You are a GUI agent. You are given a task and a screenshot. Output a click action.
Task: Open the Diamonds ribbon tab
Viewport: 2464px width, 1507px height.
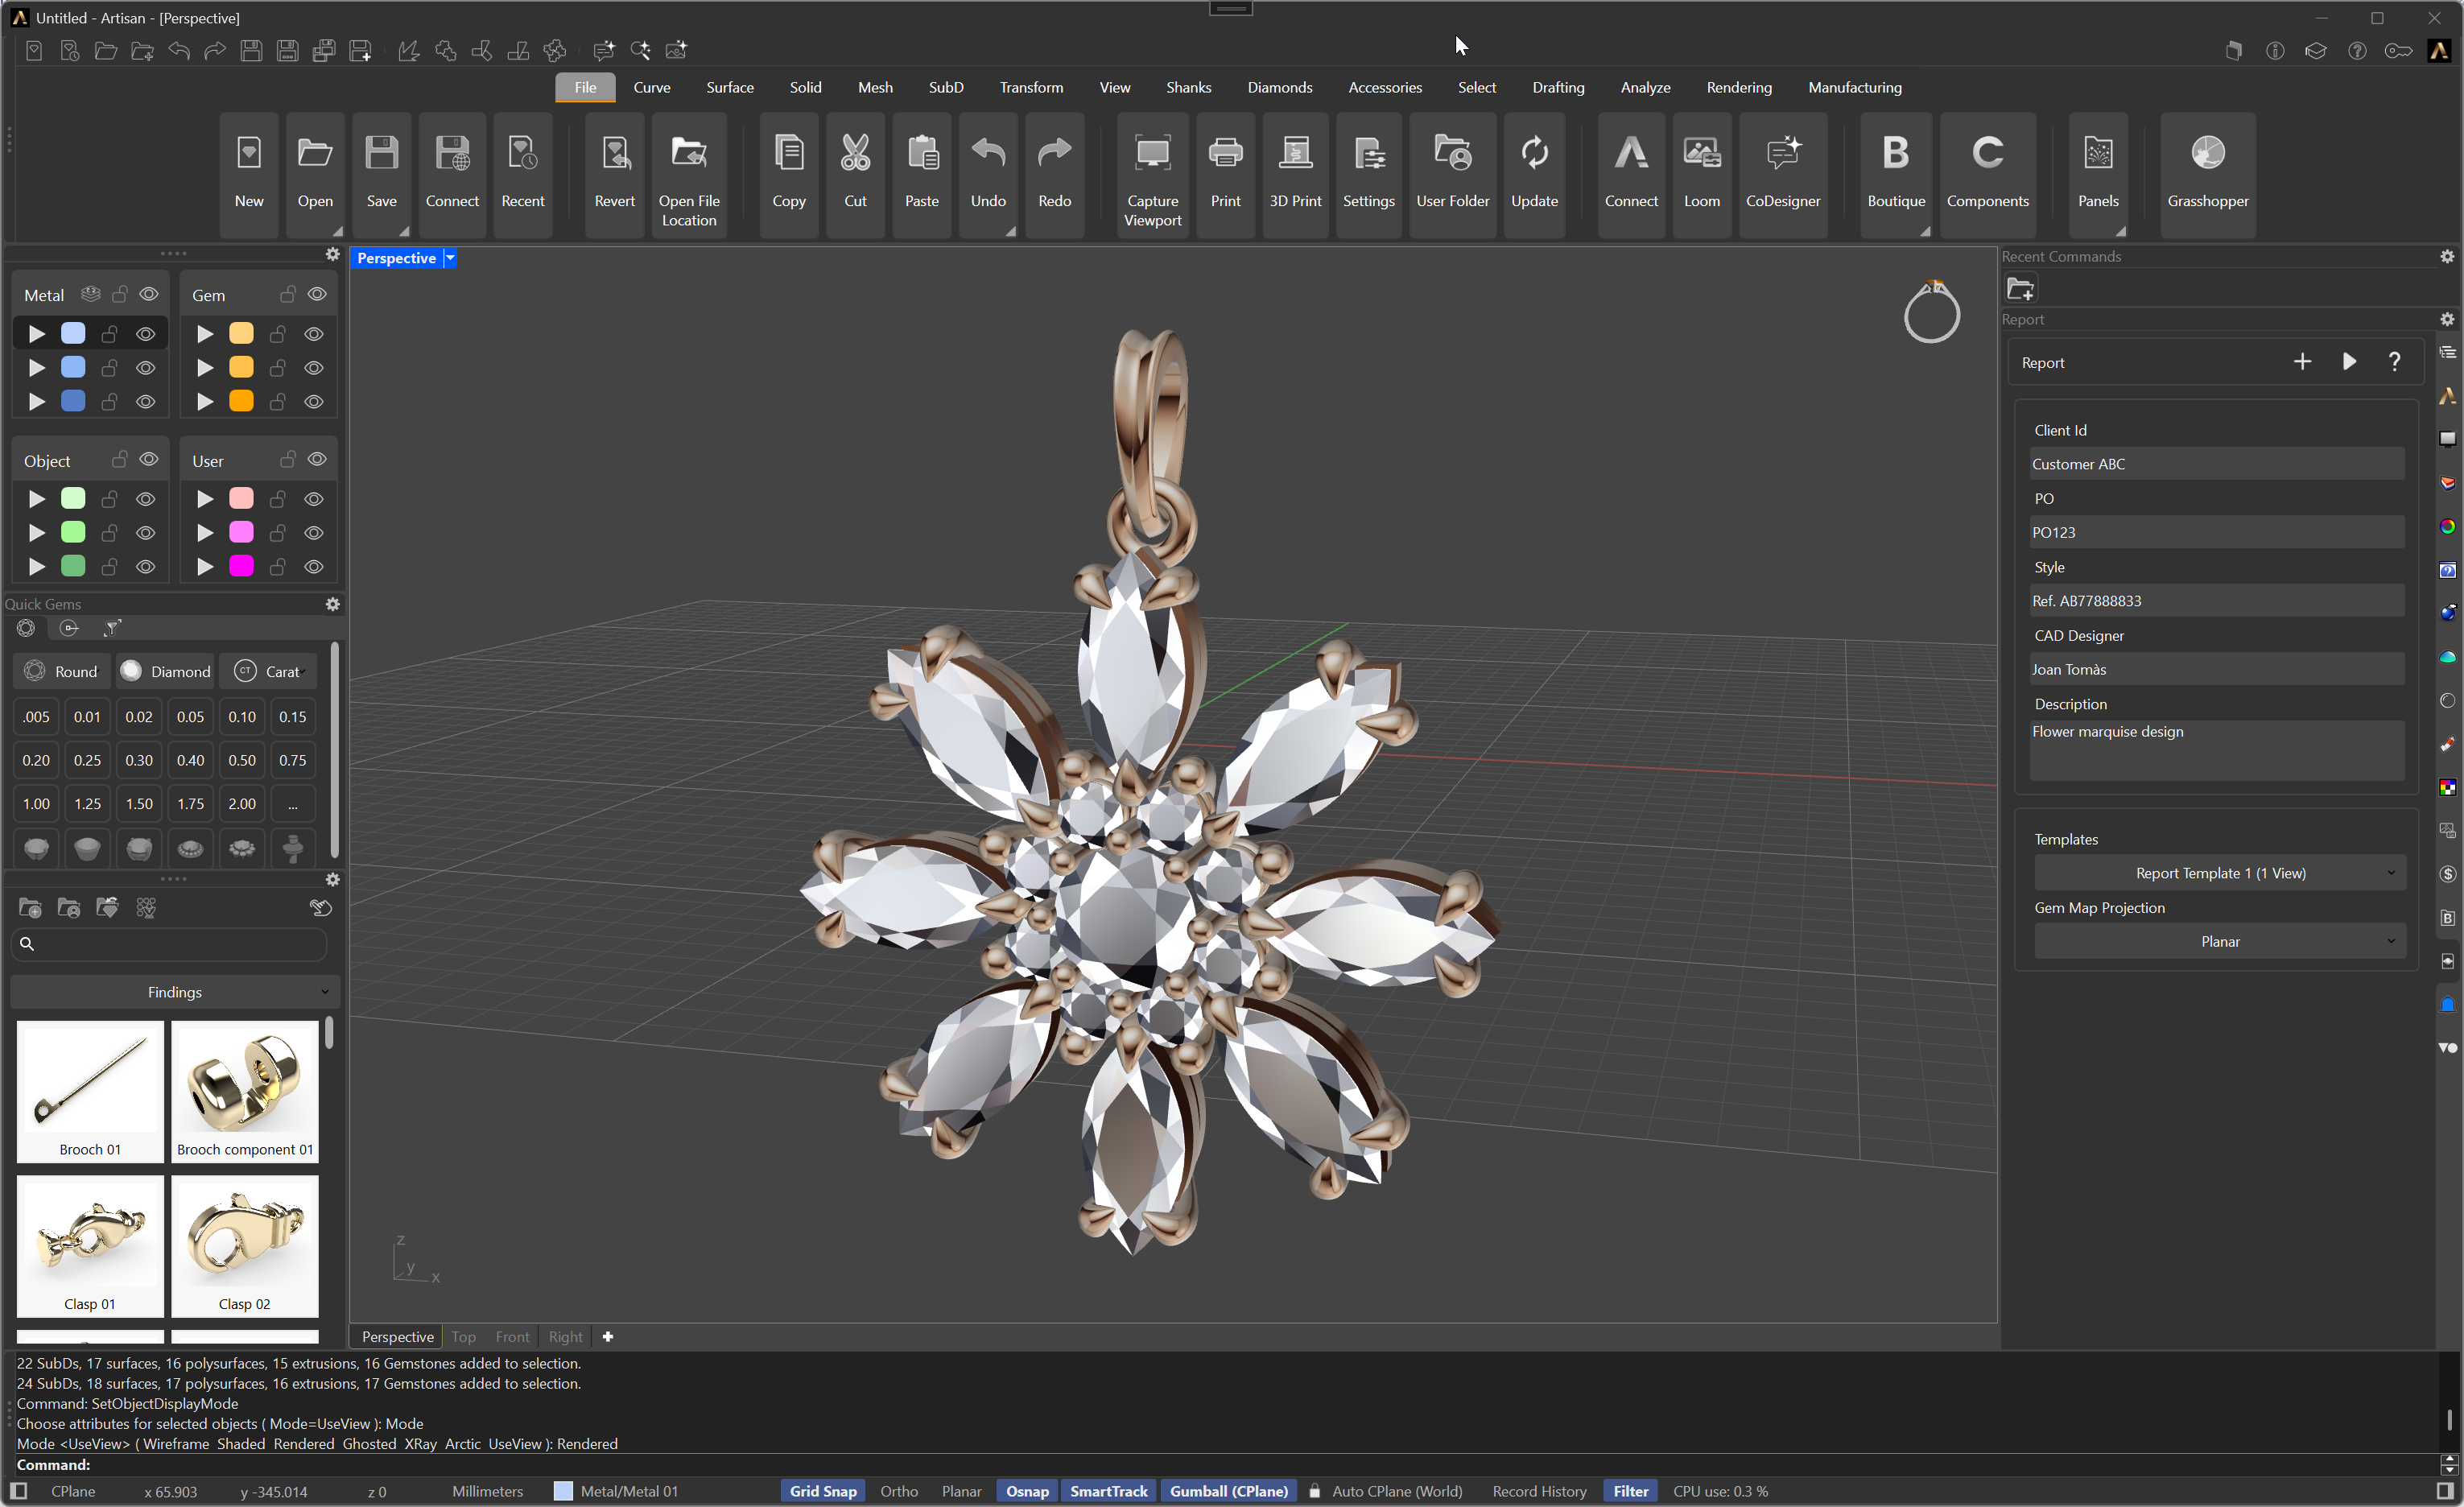[1279, 87]
